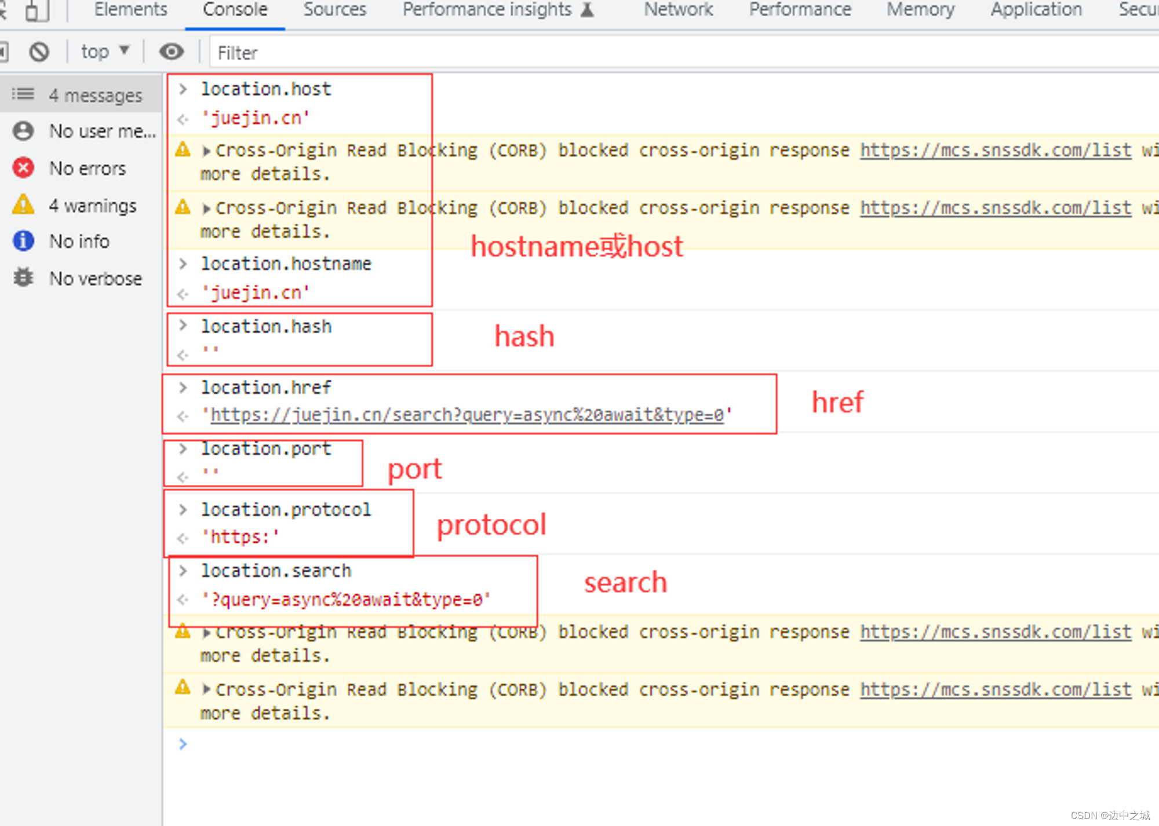Screen dimensions: 1159x826
Task: Click the location.search input line
Action: tap(276, 571)
